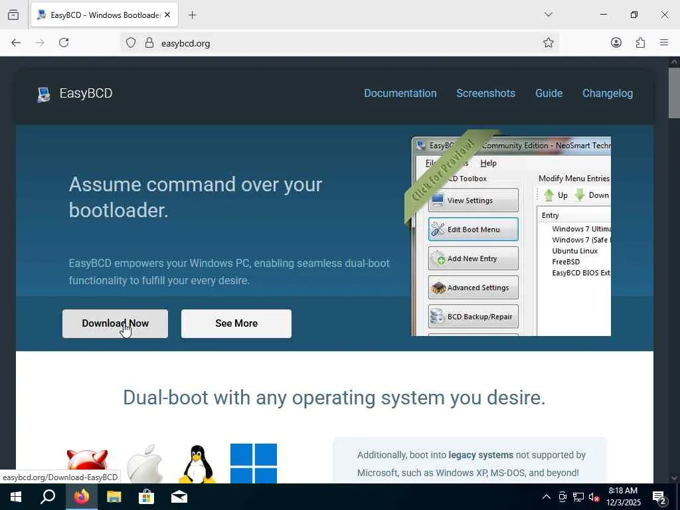Open a new tab with plus icon
The width and height of the screenshot is (680, 510).
(193, 15)
